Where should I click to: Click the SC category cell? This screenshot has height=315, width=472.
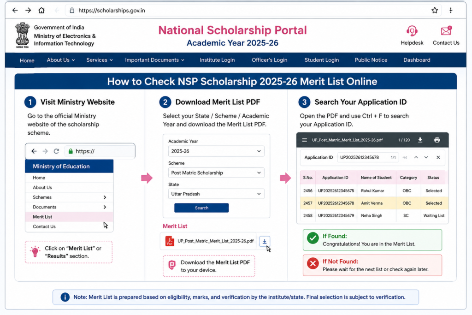(x=406, y=216)
